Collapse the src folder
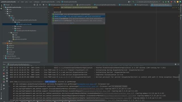 [5, 14]
